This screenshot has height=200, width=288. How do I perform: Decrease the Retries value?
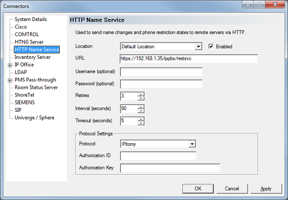141,98
